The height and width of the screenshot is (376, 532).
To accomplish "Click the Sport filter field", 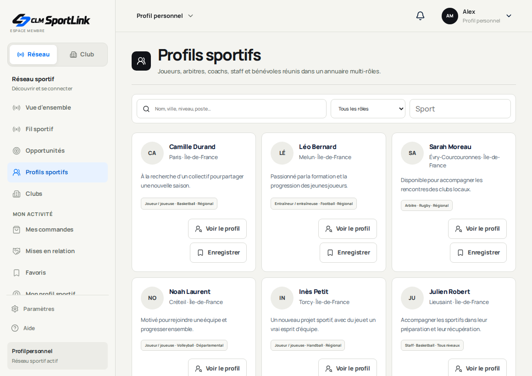I will (460, 109).
